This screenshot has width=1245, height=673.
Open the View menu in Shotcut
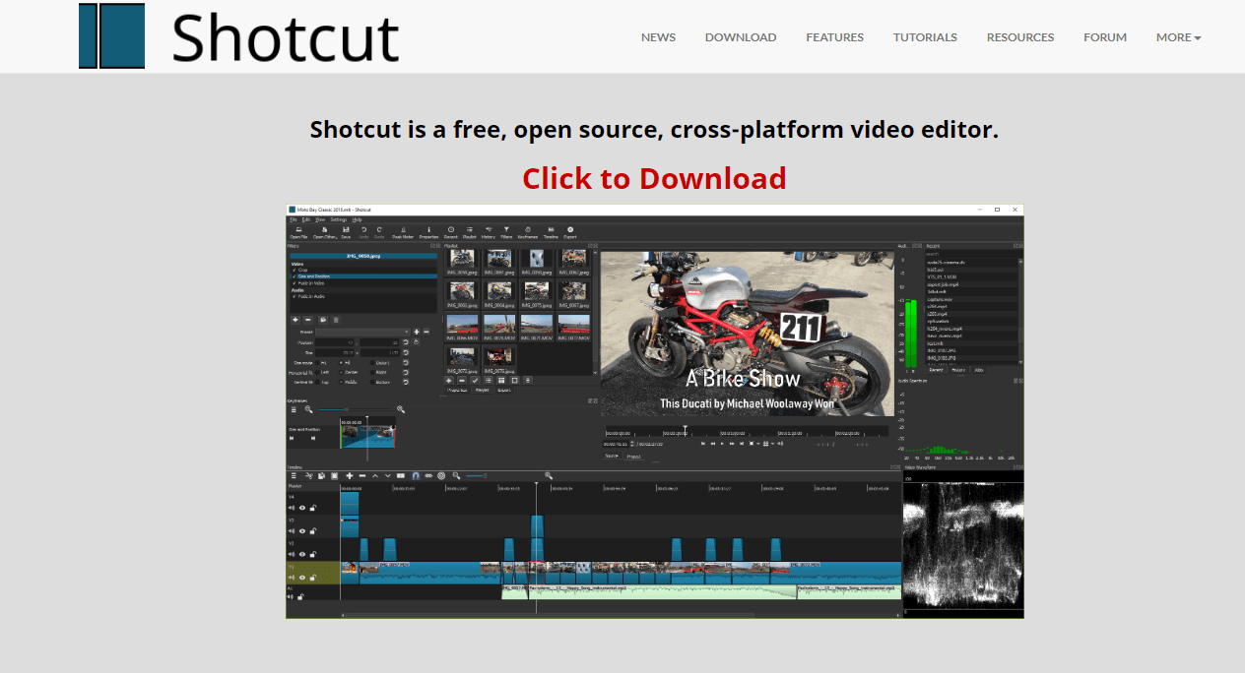320,219
